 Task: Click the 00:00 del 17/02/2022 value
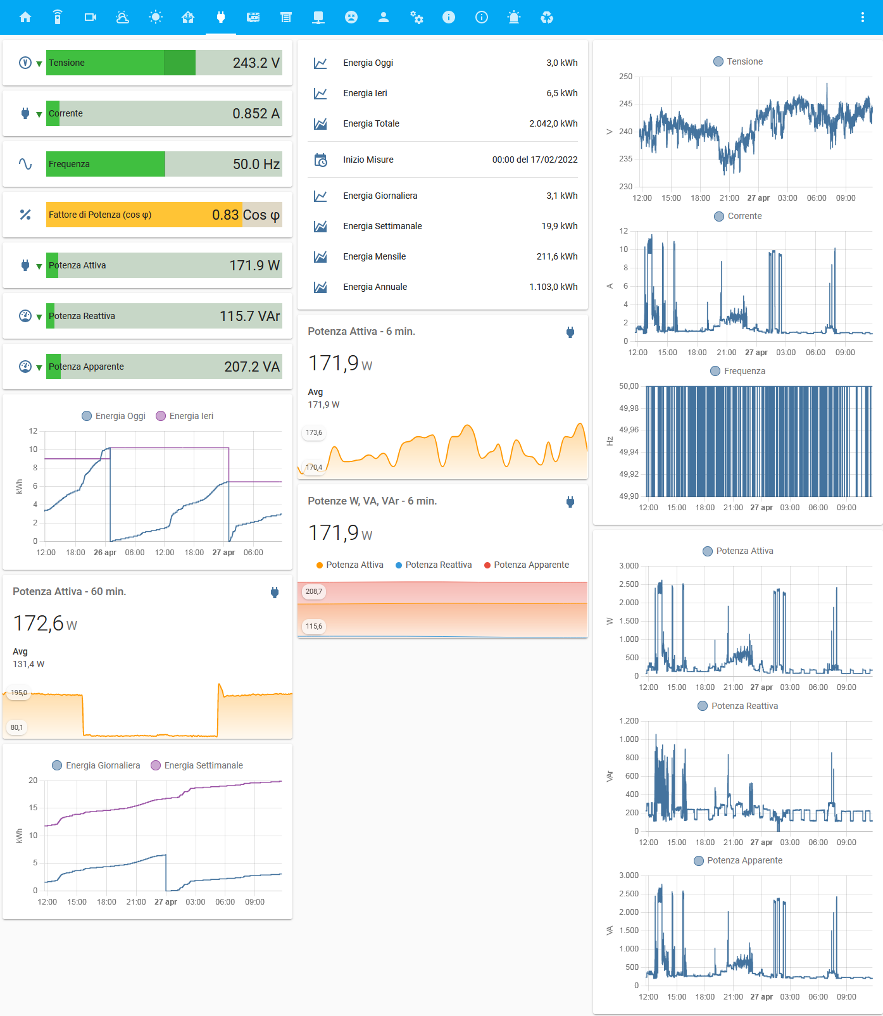[x=535, y=160]
